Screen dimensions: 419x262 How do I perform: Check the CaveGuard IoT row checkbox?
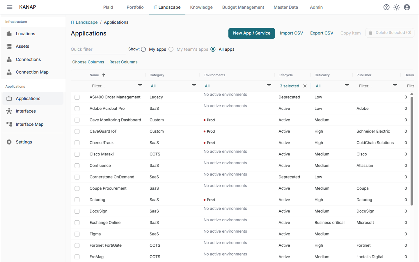(x=77, y=131)
